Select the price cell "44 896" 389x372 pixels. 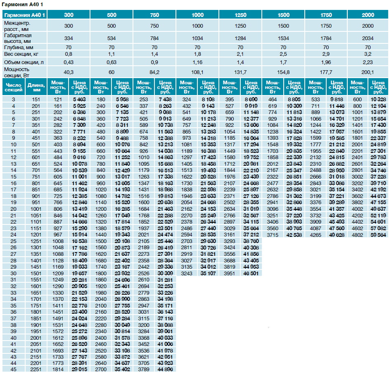pyautogui.click(x=165, y=369)
